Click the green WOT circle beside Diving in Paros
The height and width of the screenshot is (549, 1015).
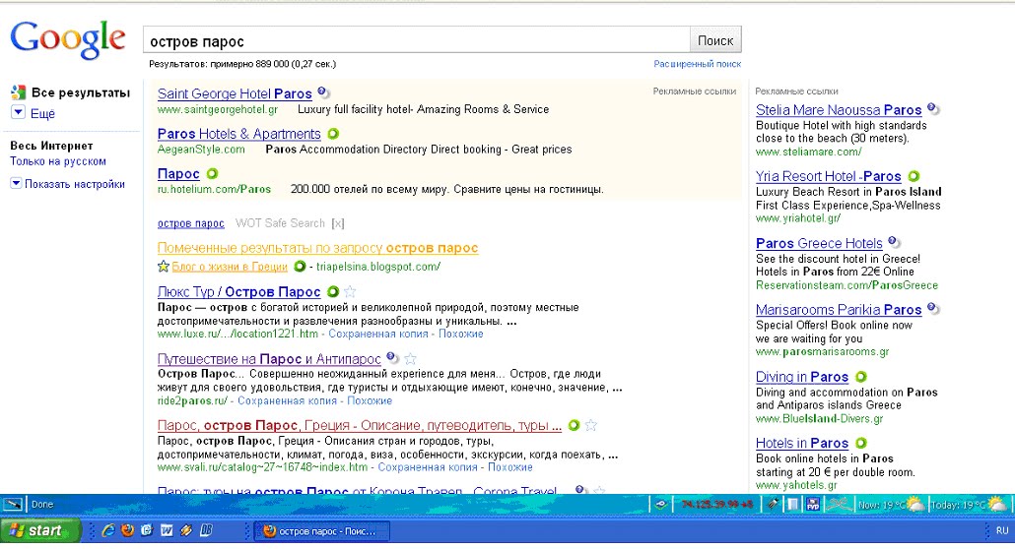coord(861,377)
